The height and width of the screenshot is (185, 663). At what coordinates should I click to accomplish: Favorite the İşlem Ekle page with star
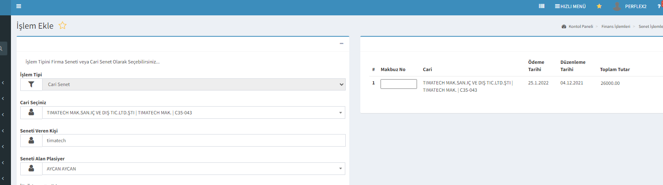62,26
